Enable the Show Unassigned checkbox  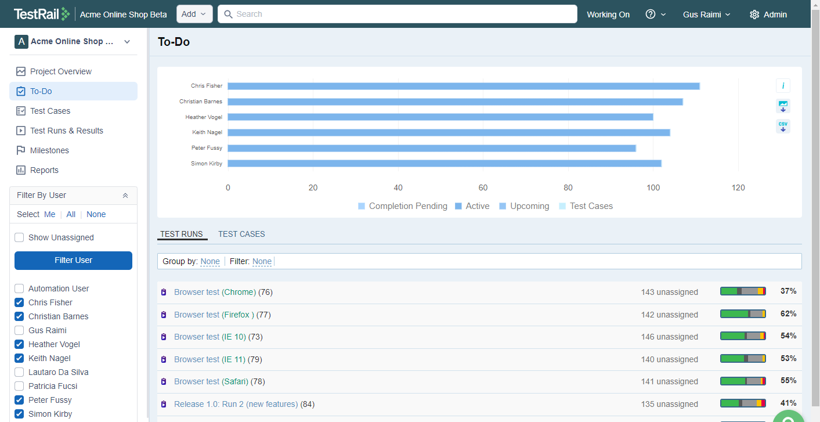click(19, 237)
